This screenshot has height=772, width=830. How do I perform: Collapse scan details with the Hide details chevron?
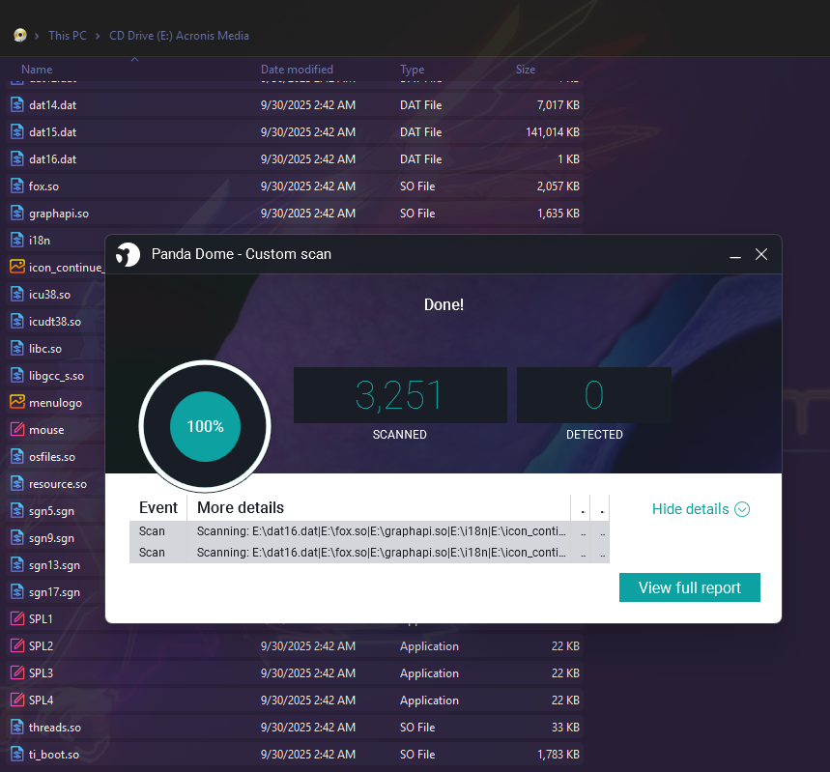(742, 509)
